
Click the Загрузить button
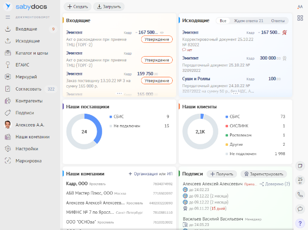[109, 7]
